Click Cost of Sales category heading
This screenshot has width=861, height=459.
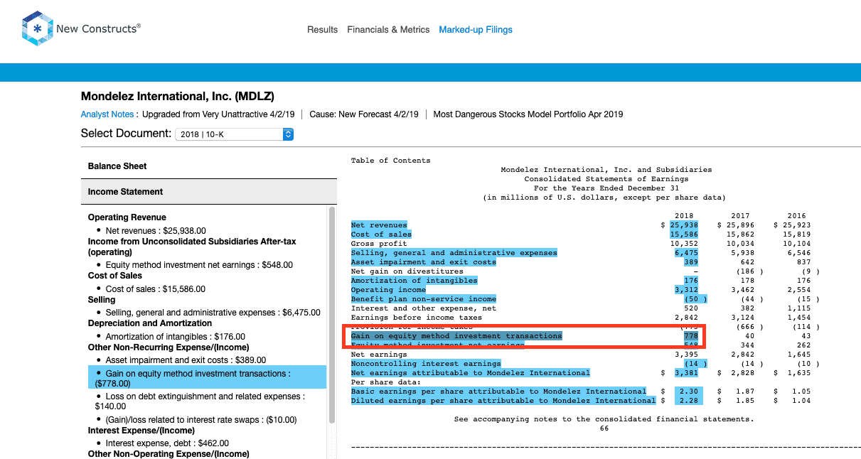(x=115, y=276)
